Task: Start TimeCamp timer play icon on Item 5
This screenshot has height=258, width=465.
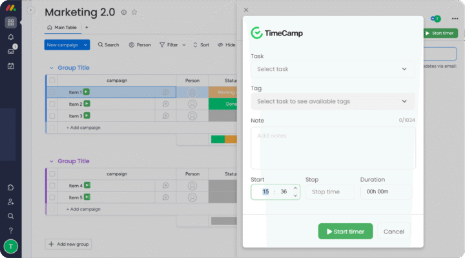Action: pyautogui.click(x=87, y=197)
